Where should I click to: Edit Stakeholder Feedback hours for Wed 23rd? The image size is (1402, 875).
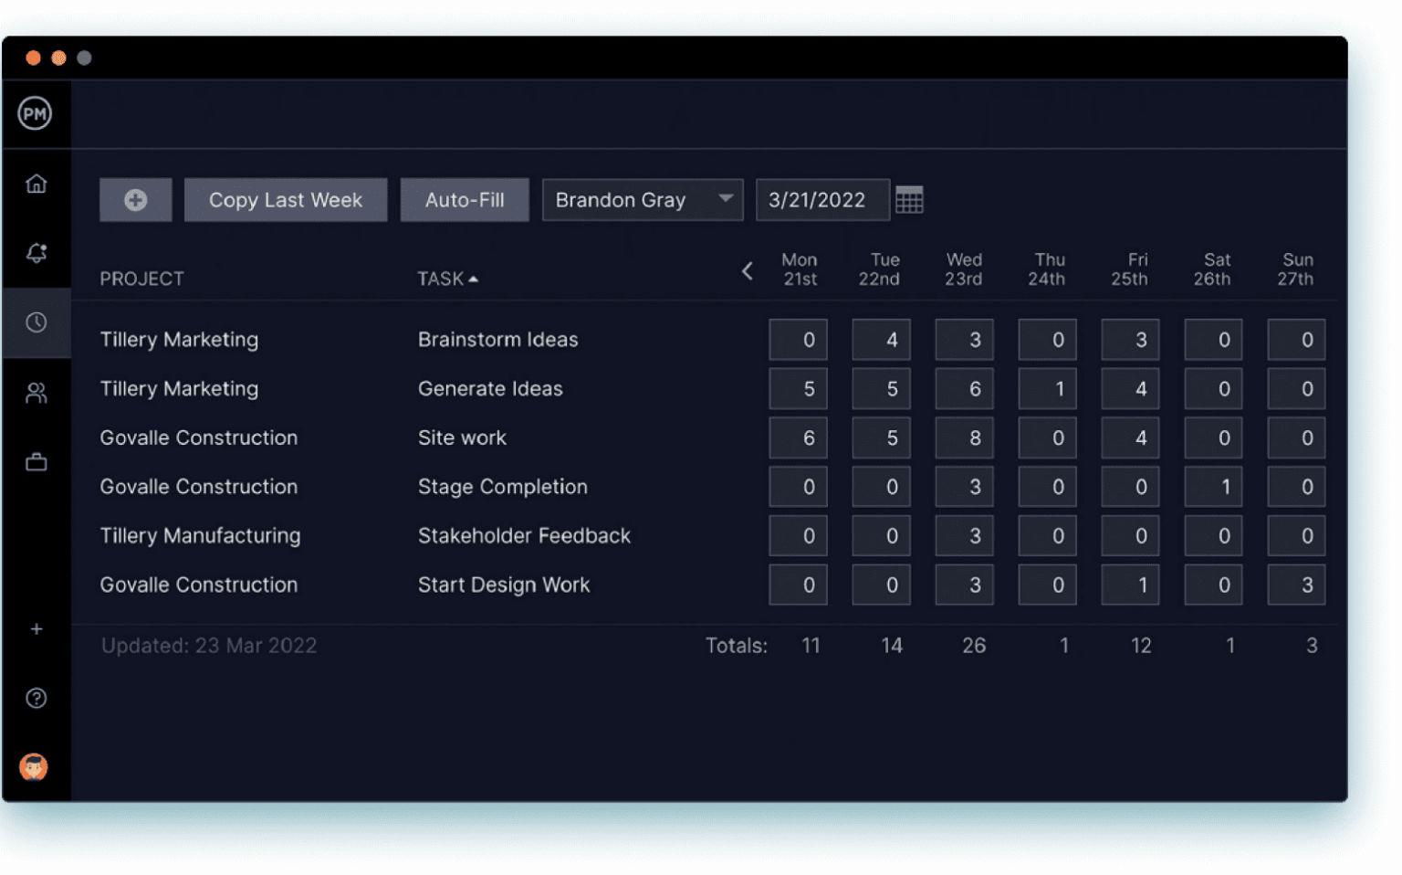tap(964, 536)
